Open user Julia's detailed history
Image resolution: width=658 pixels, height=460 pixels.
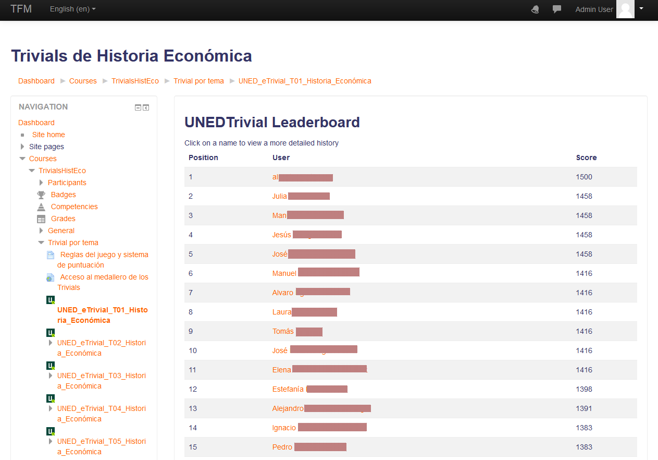(x=280, y=196)
